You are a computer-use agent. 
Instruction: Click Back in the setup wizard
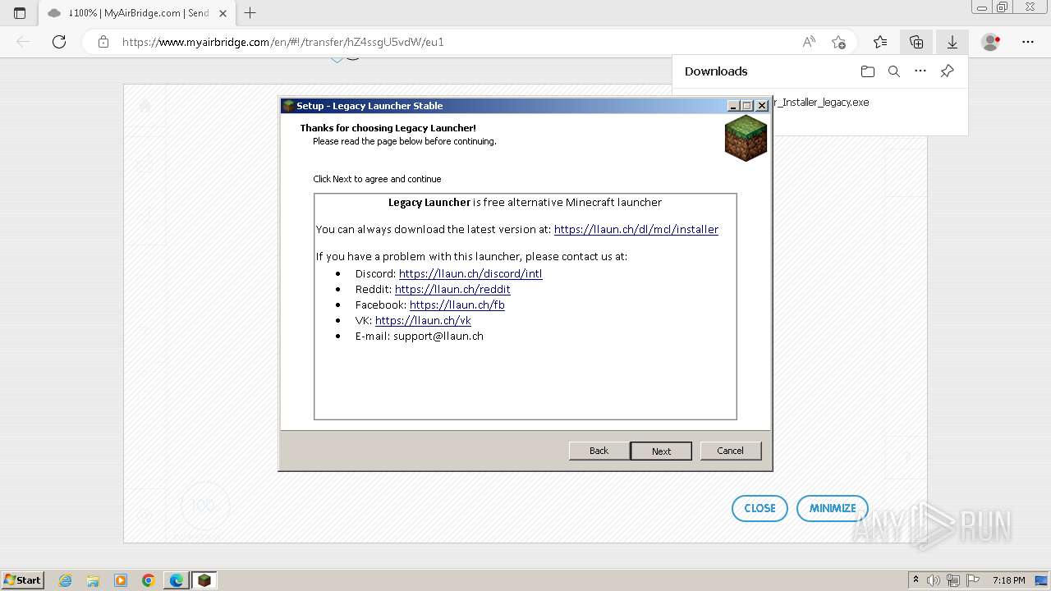[x=599, y=451]
